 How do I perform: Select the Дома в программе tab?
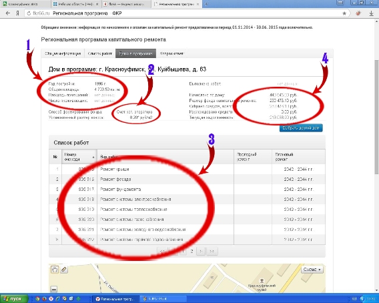(135, 53)
